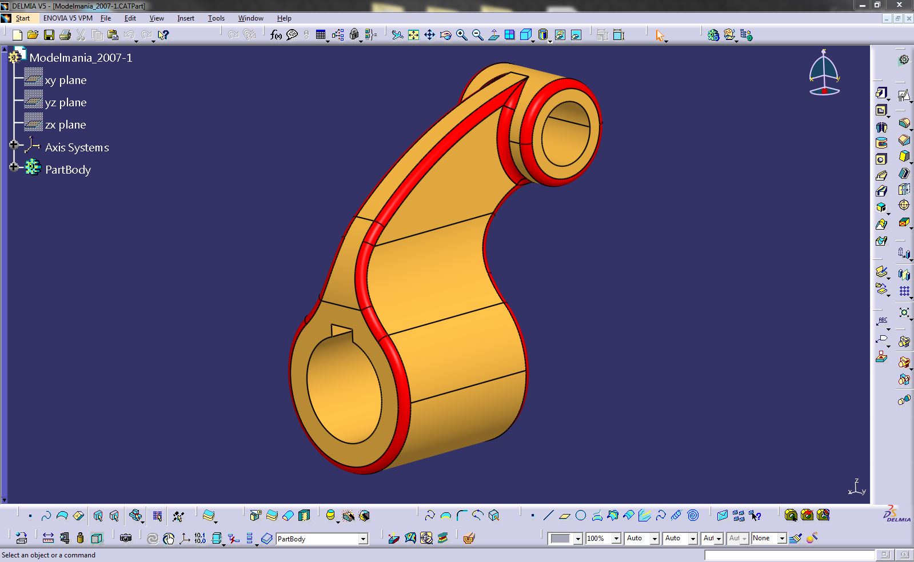
Task: Activate Fly Mode airplane icon
Action: click(397, 35)
